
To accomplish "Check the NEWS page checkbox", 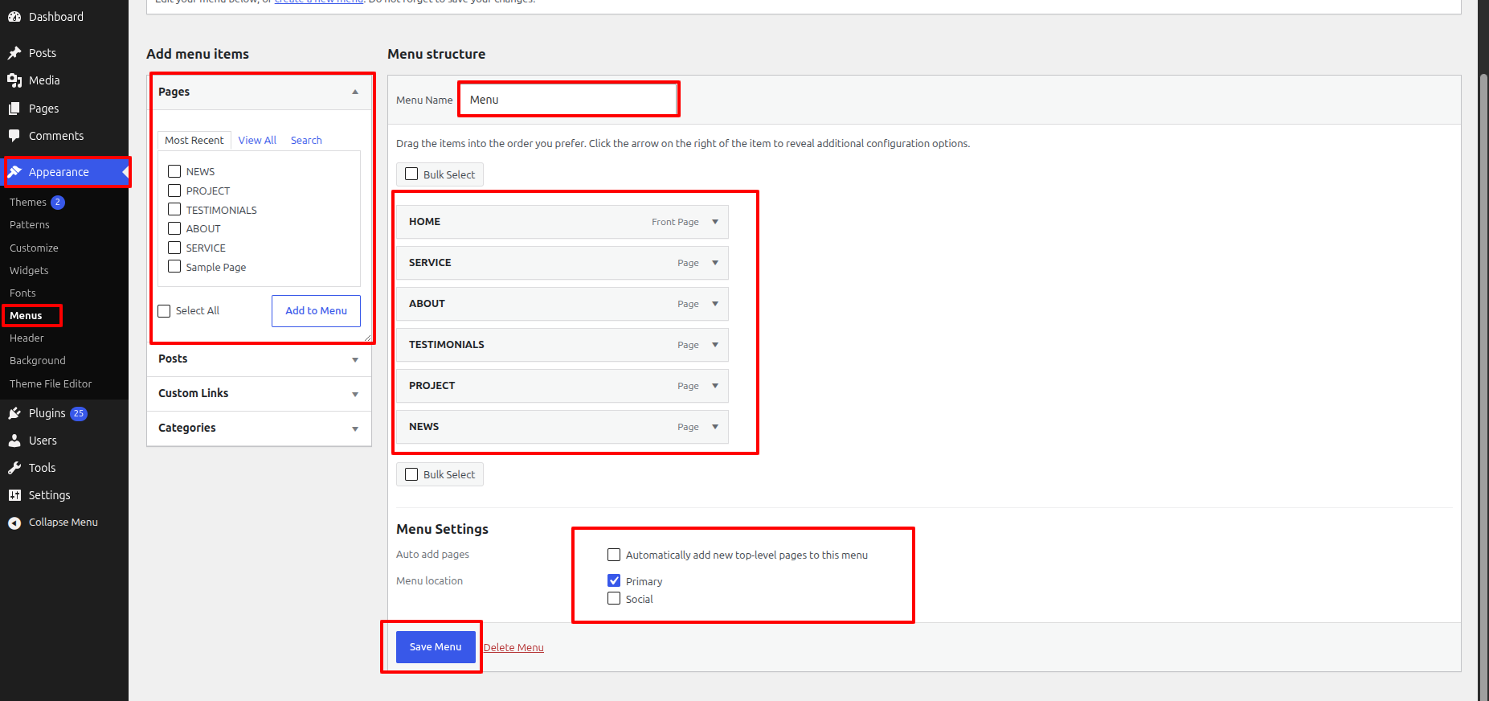I will tap(174, 171).
